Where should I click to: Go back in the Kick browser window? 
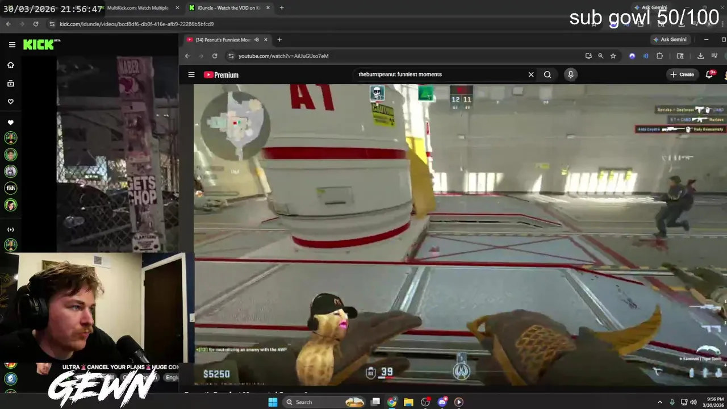coord(8,24)
